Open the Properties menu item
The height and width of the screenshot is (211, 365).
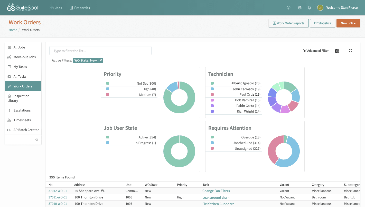[x=80, y=8]
